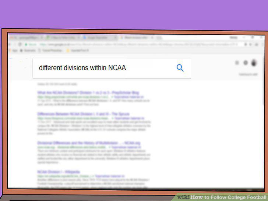Click the bookmark star icon in address bar
Image resolution: width=268 pixels, height=201 pixels.
(246, 45)
